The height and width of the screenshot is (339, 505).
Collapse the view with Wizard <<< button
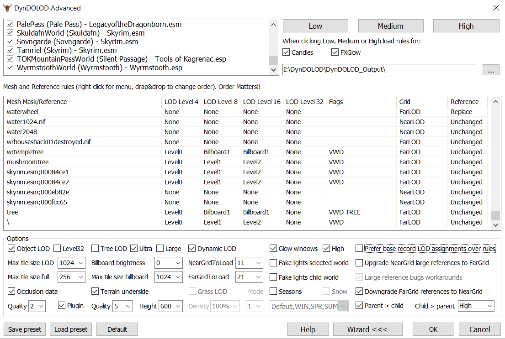point(367,329)
